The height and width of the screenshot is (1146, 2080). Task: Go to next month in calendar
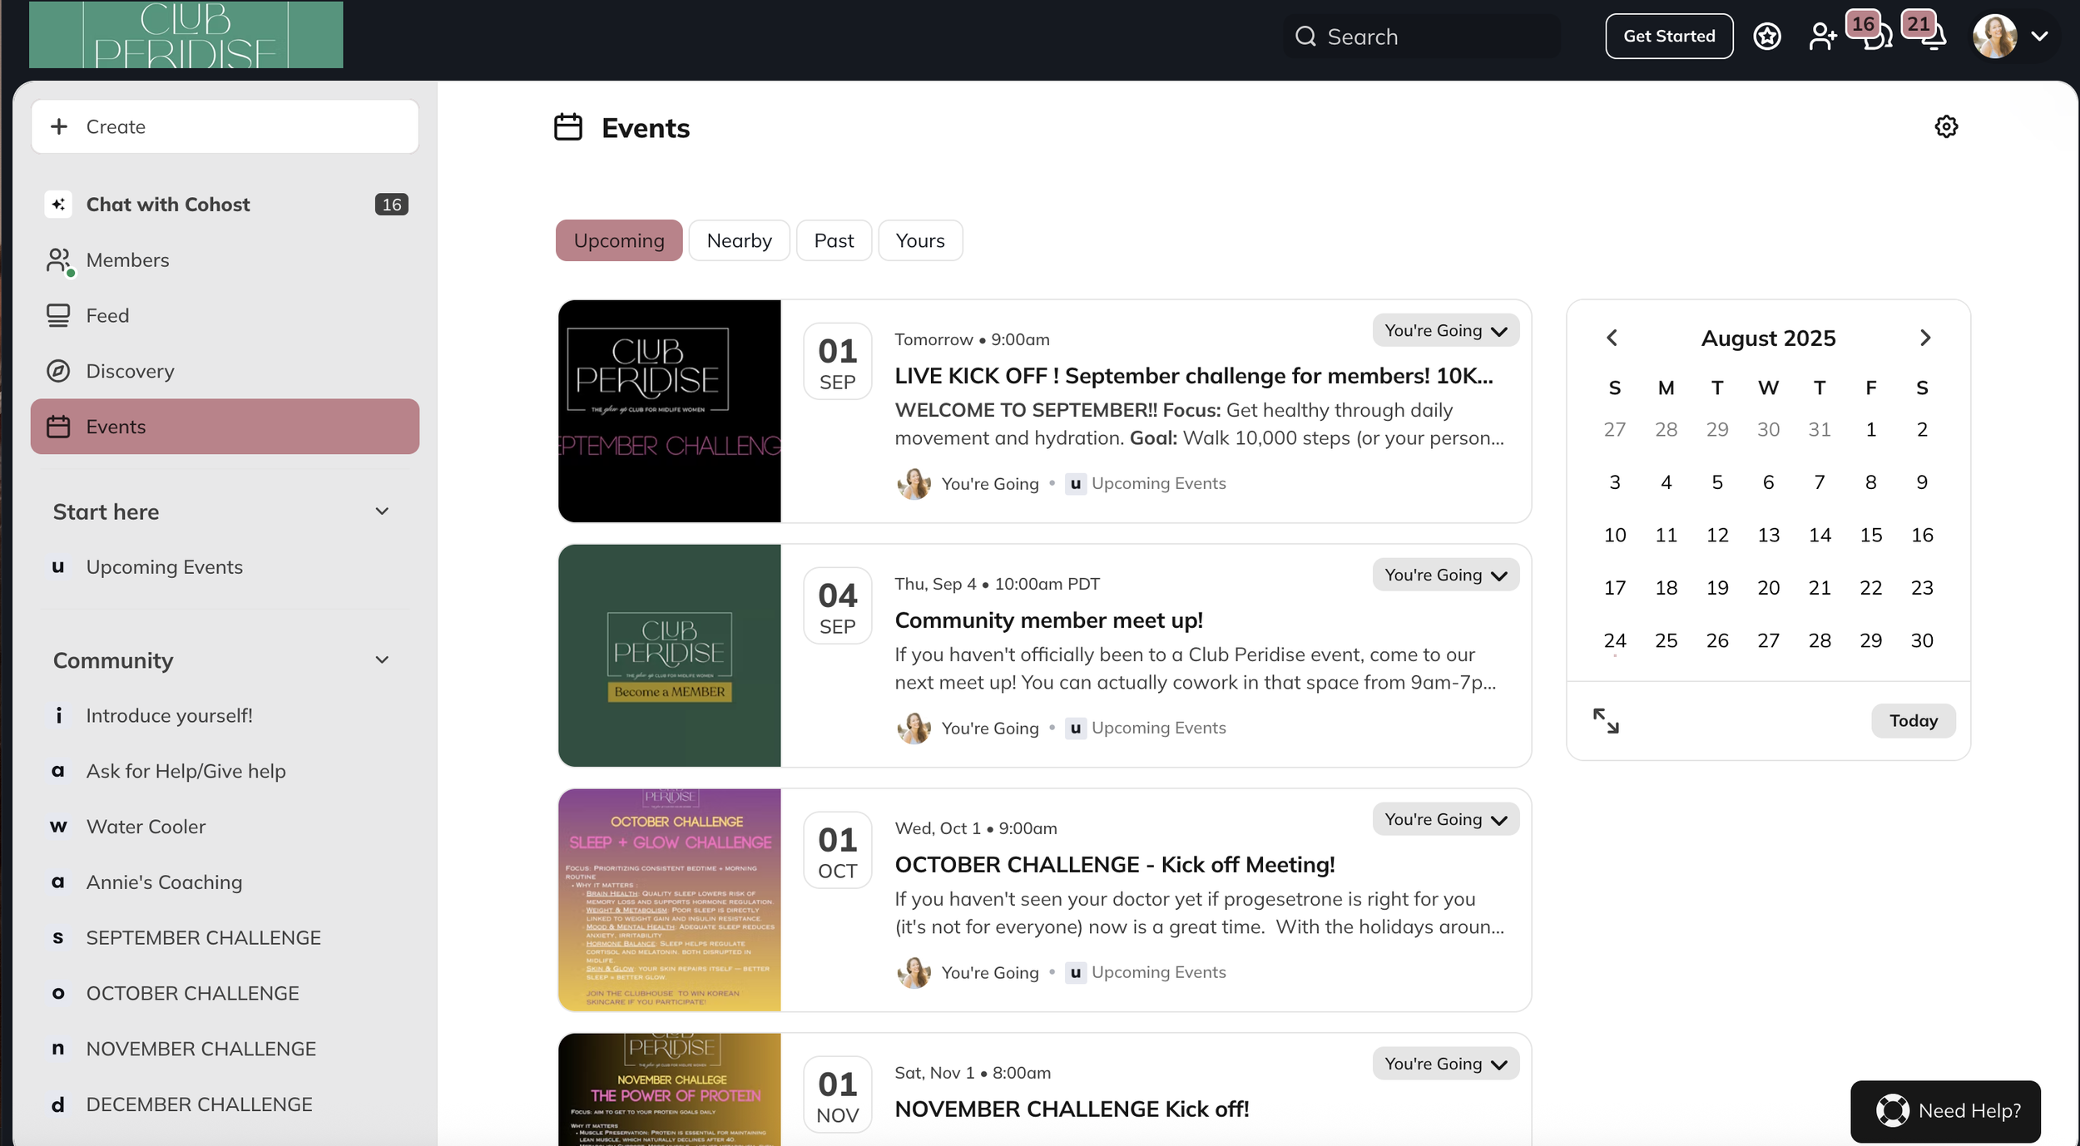point(1924,338)
